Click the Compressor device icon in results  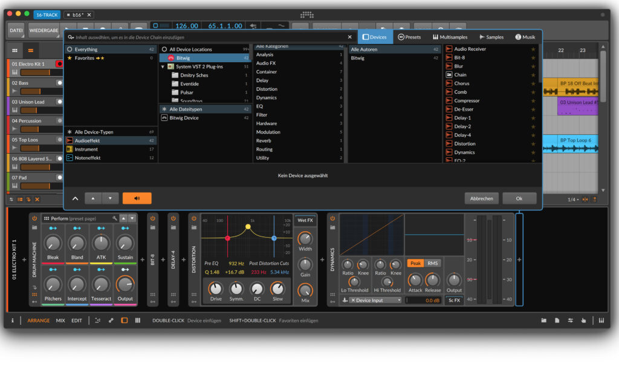449,100
